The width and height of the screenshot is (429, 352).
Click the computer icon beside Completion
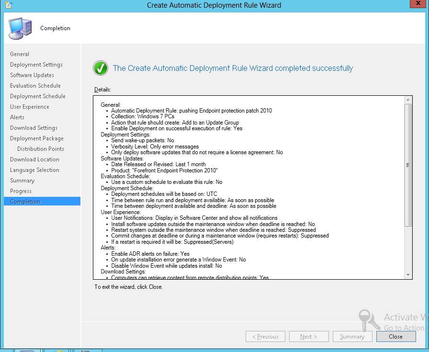click(x=20, y=28)
